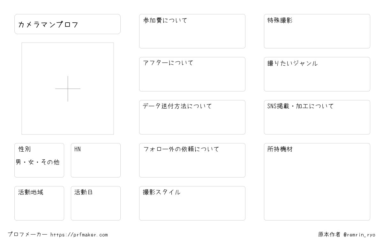
Task: Select the 活動日 box
Action: [96, 203]
